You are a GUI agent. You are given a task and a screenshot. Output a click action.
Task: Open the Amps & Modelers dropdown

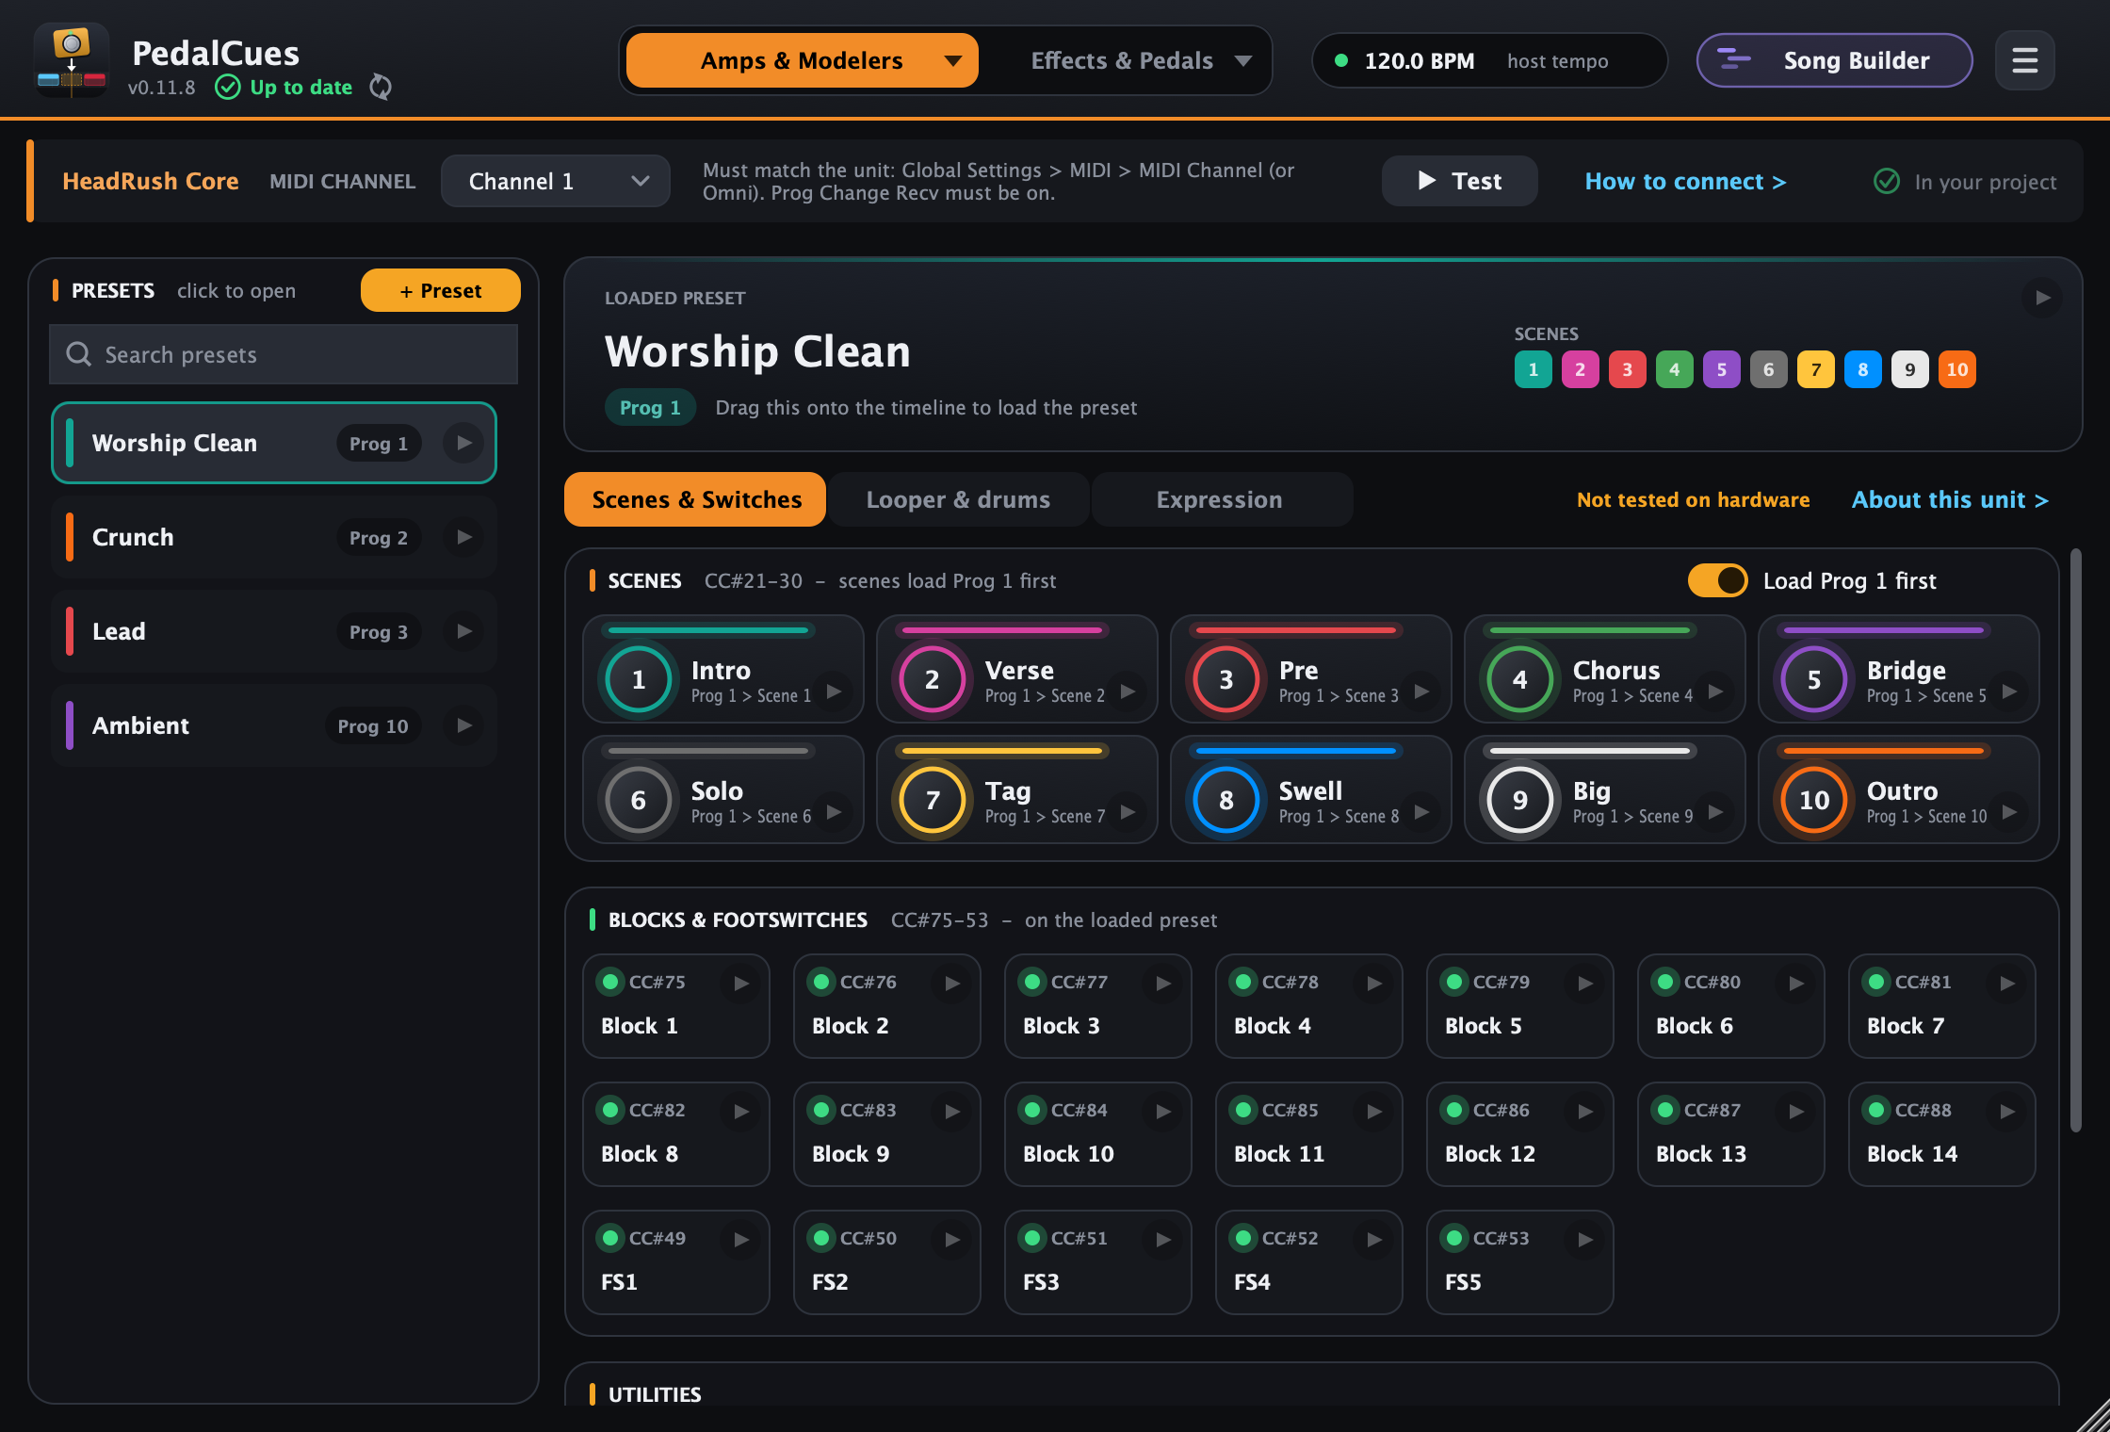[802, 60]
